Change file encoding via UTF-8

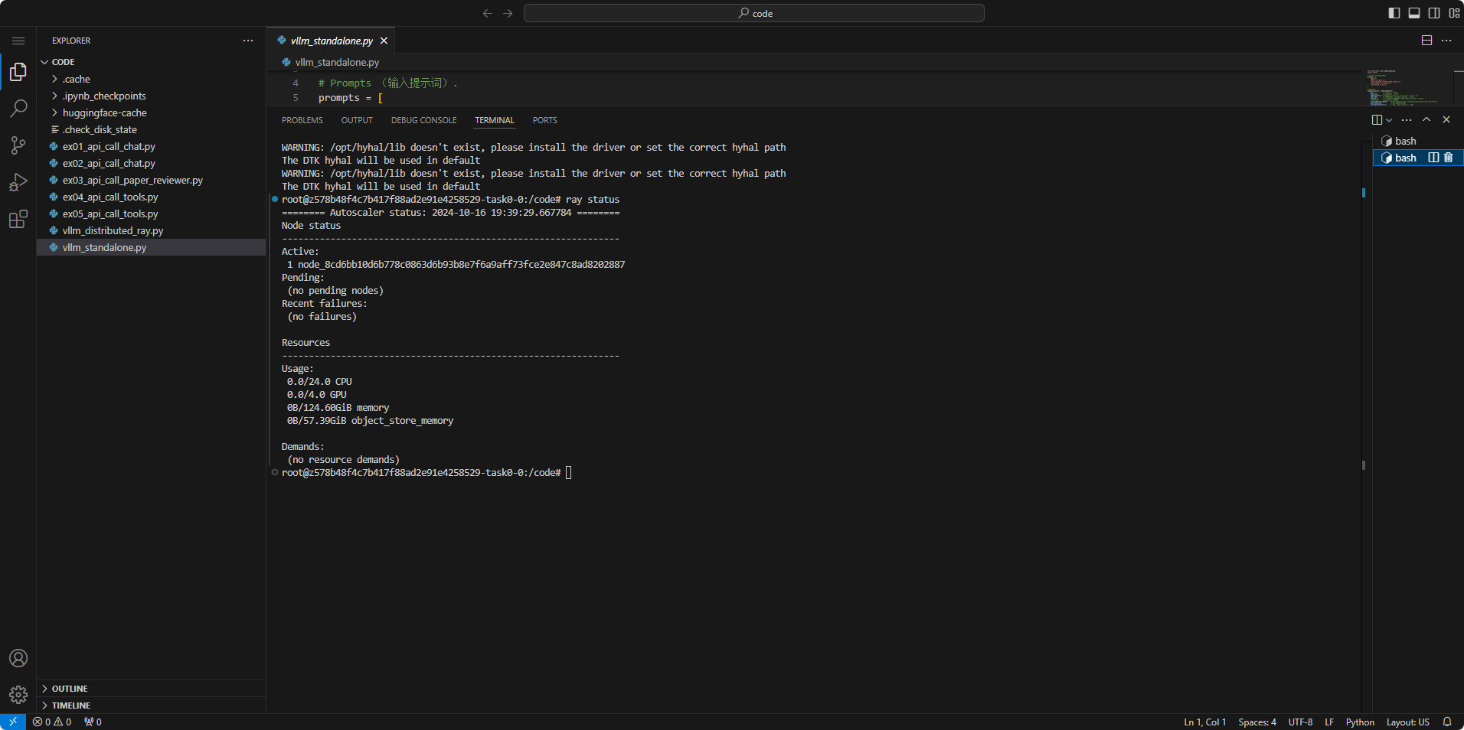[x=1300, y=722]
